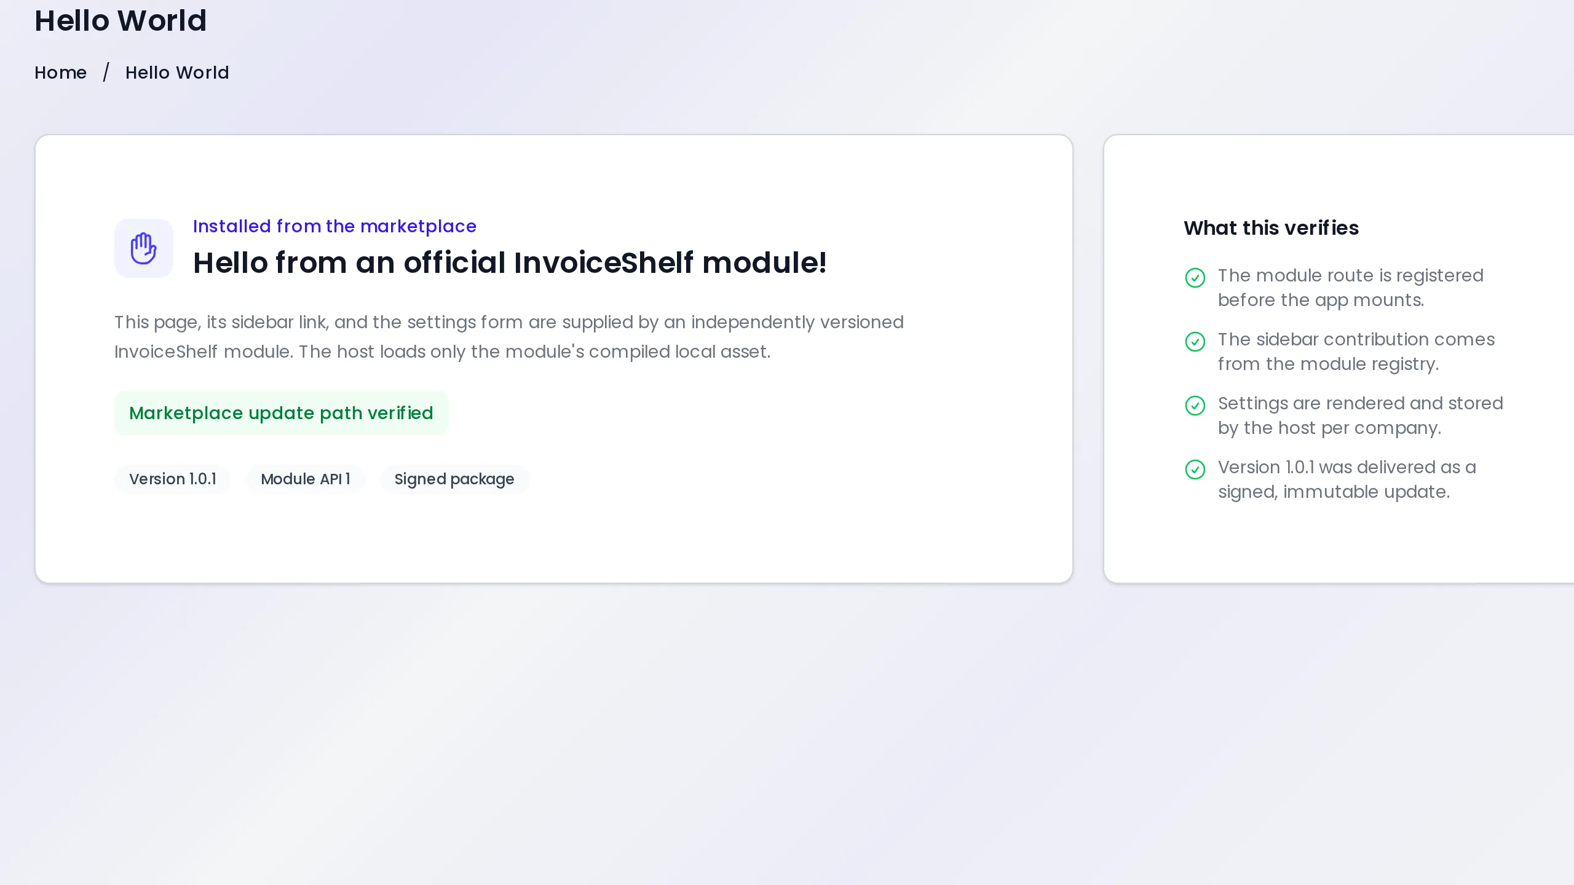Select the Version 1.0.1 pill

click(x=173, y=479)
